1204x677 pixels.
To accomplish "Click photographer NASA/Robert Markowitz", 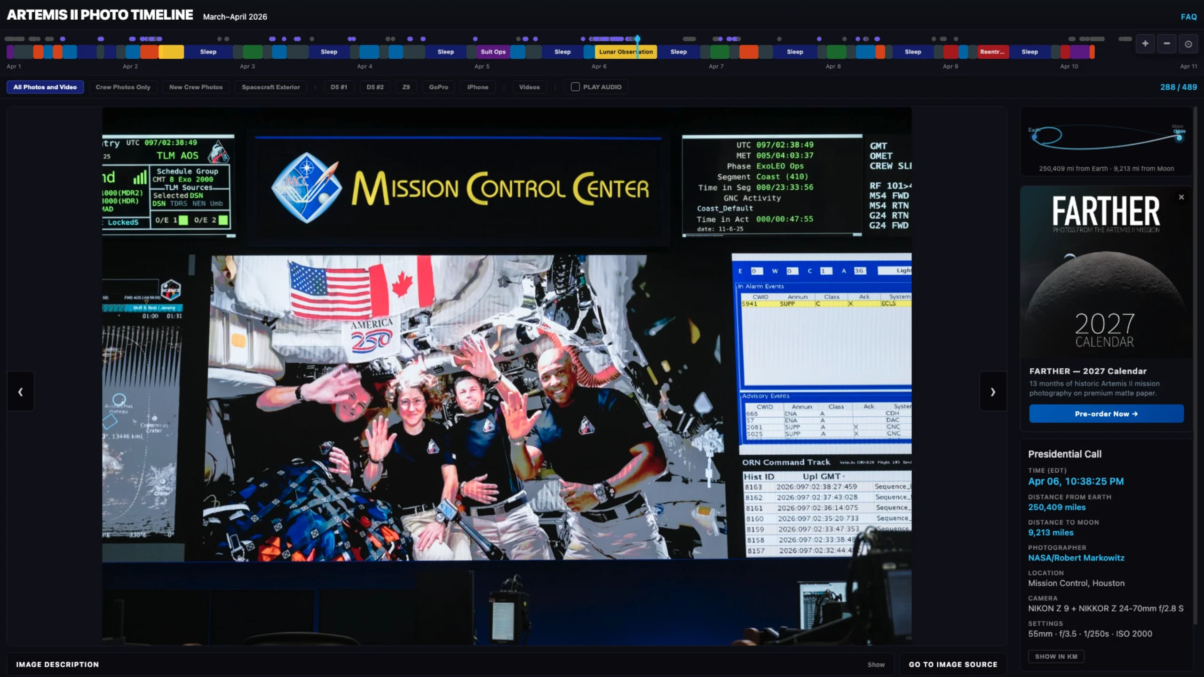I will pos(1076,558).
